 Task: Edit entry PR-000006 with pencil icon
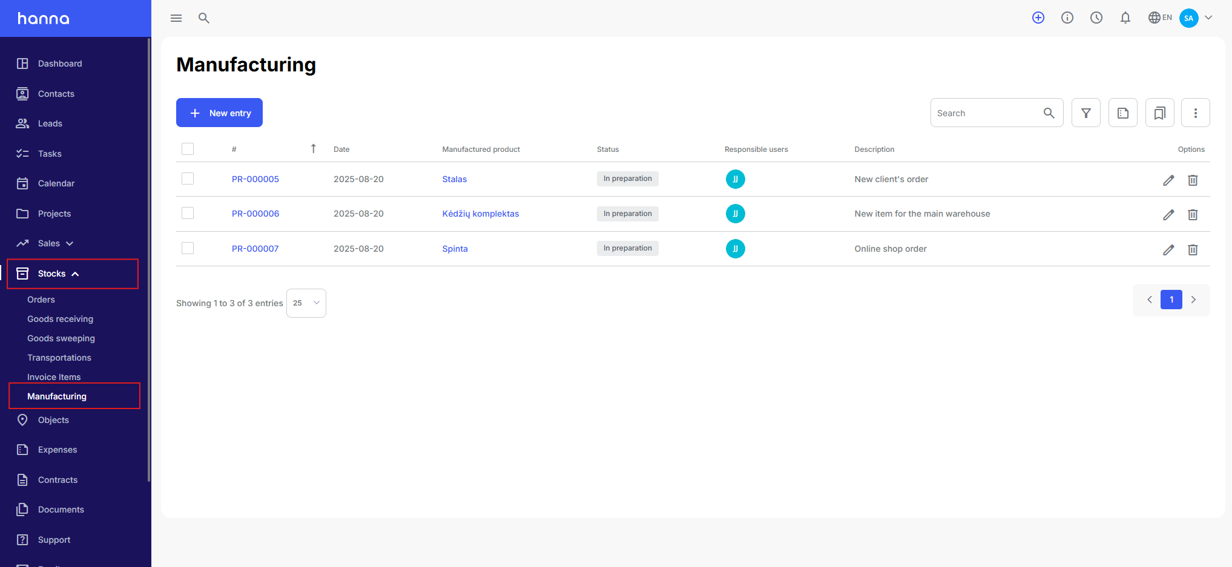point(1168,215)
